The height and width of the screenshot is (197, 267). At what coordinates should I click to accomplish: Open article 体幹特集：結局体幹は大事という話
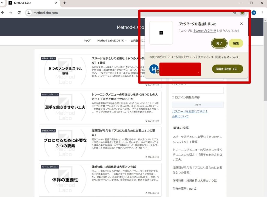click(114, 167)
